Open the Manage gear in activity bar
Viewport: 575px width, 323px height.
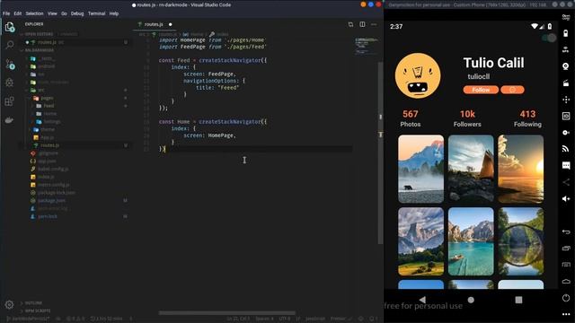[x=9, y=304]
